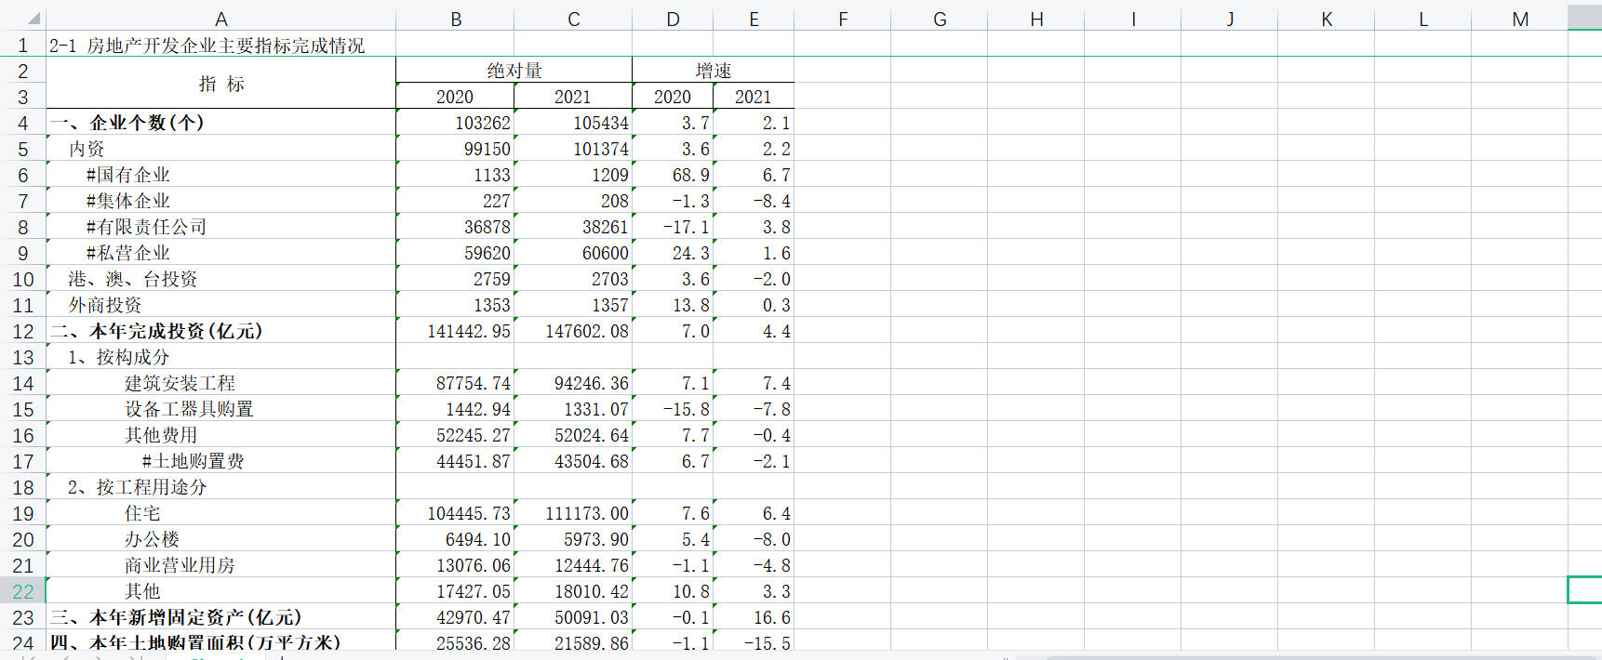Select the '#有限责任公司' cell
This screenshot has width=1602, height=660.
coord(221,227)
